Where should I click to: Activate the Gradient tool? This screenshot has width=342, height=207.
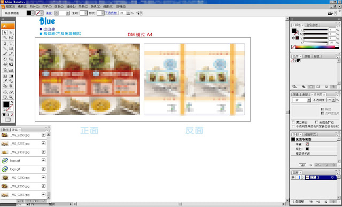[11, 76]
